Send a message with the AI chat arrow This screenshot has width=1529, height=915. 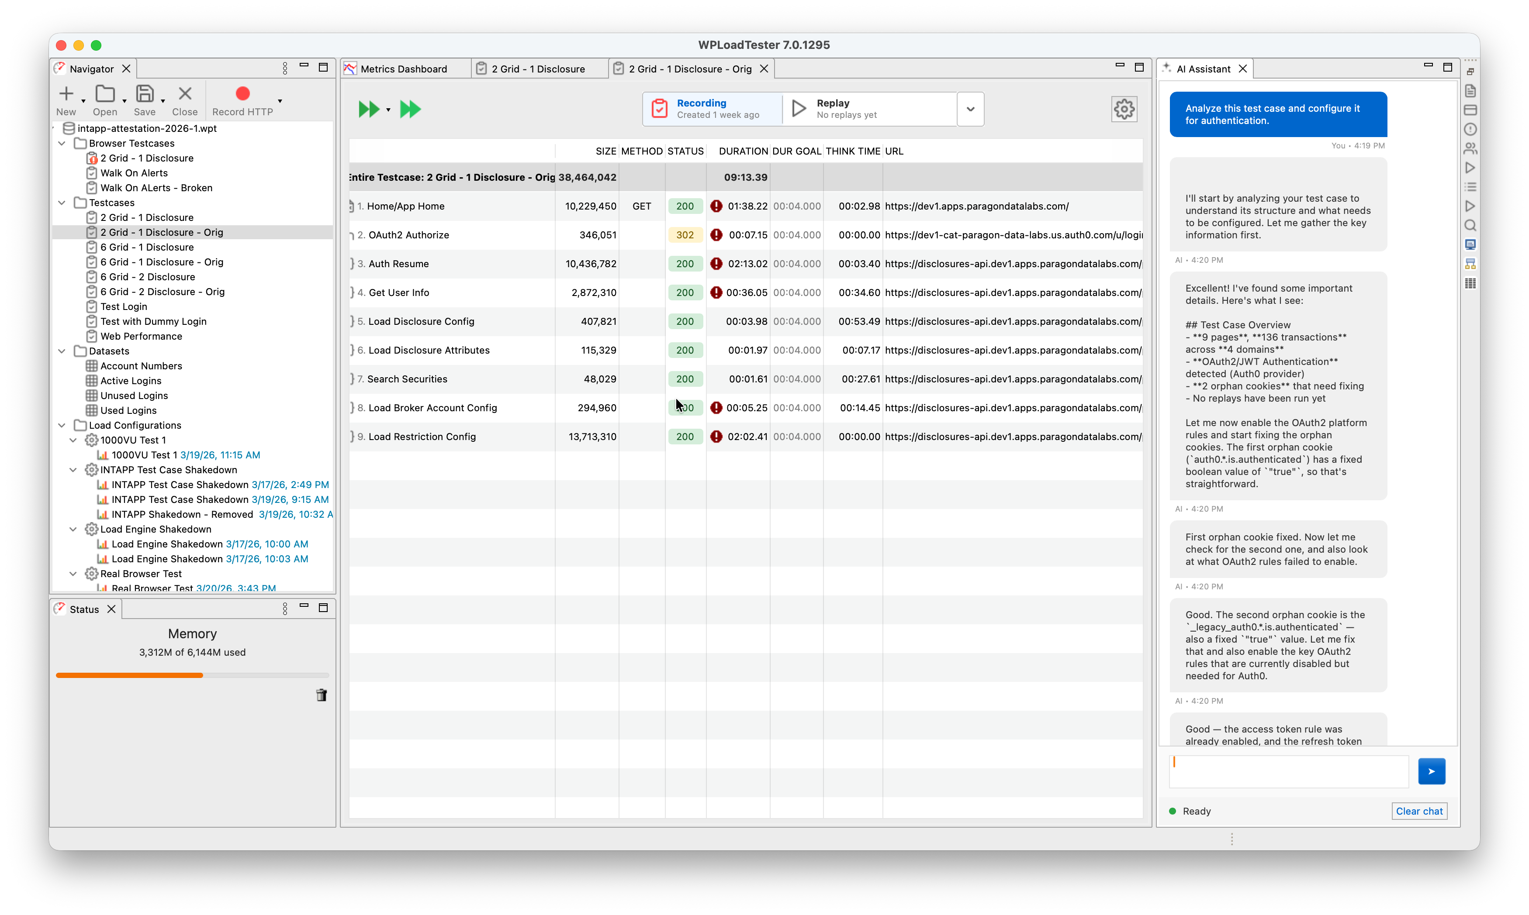(x=1432, y=771)
